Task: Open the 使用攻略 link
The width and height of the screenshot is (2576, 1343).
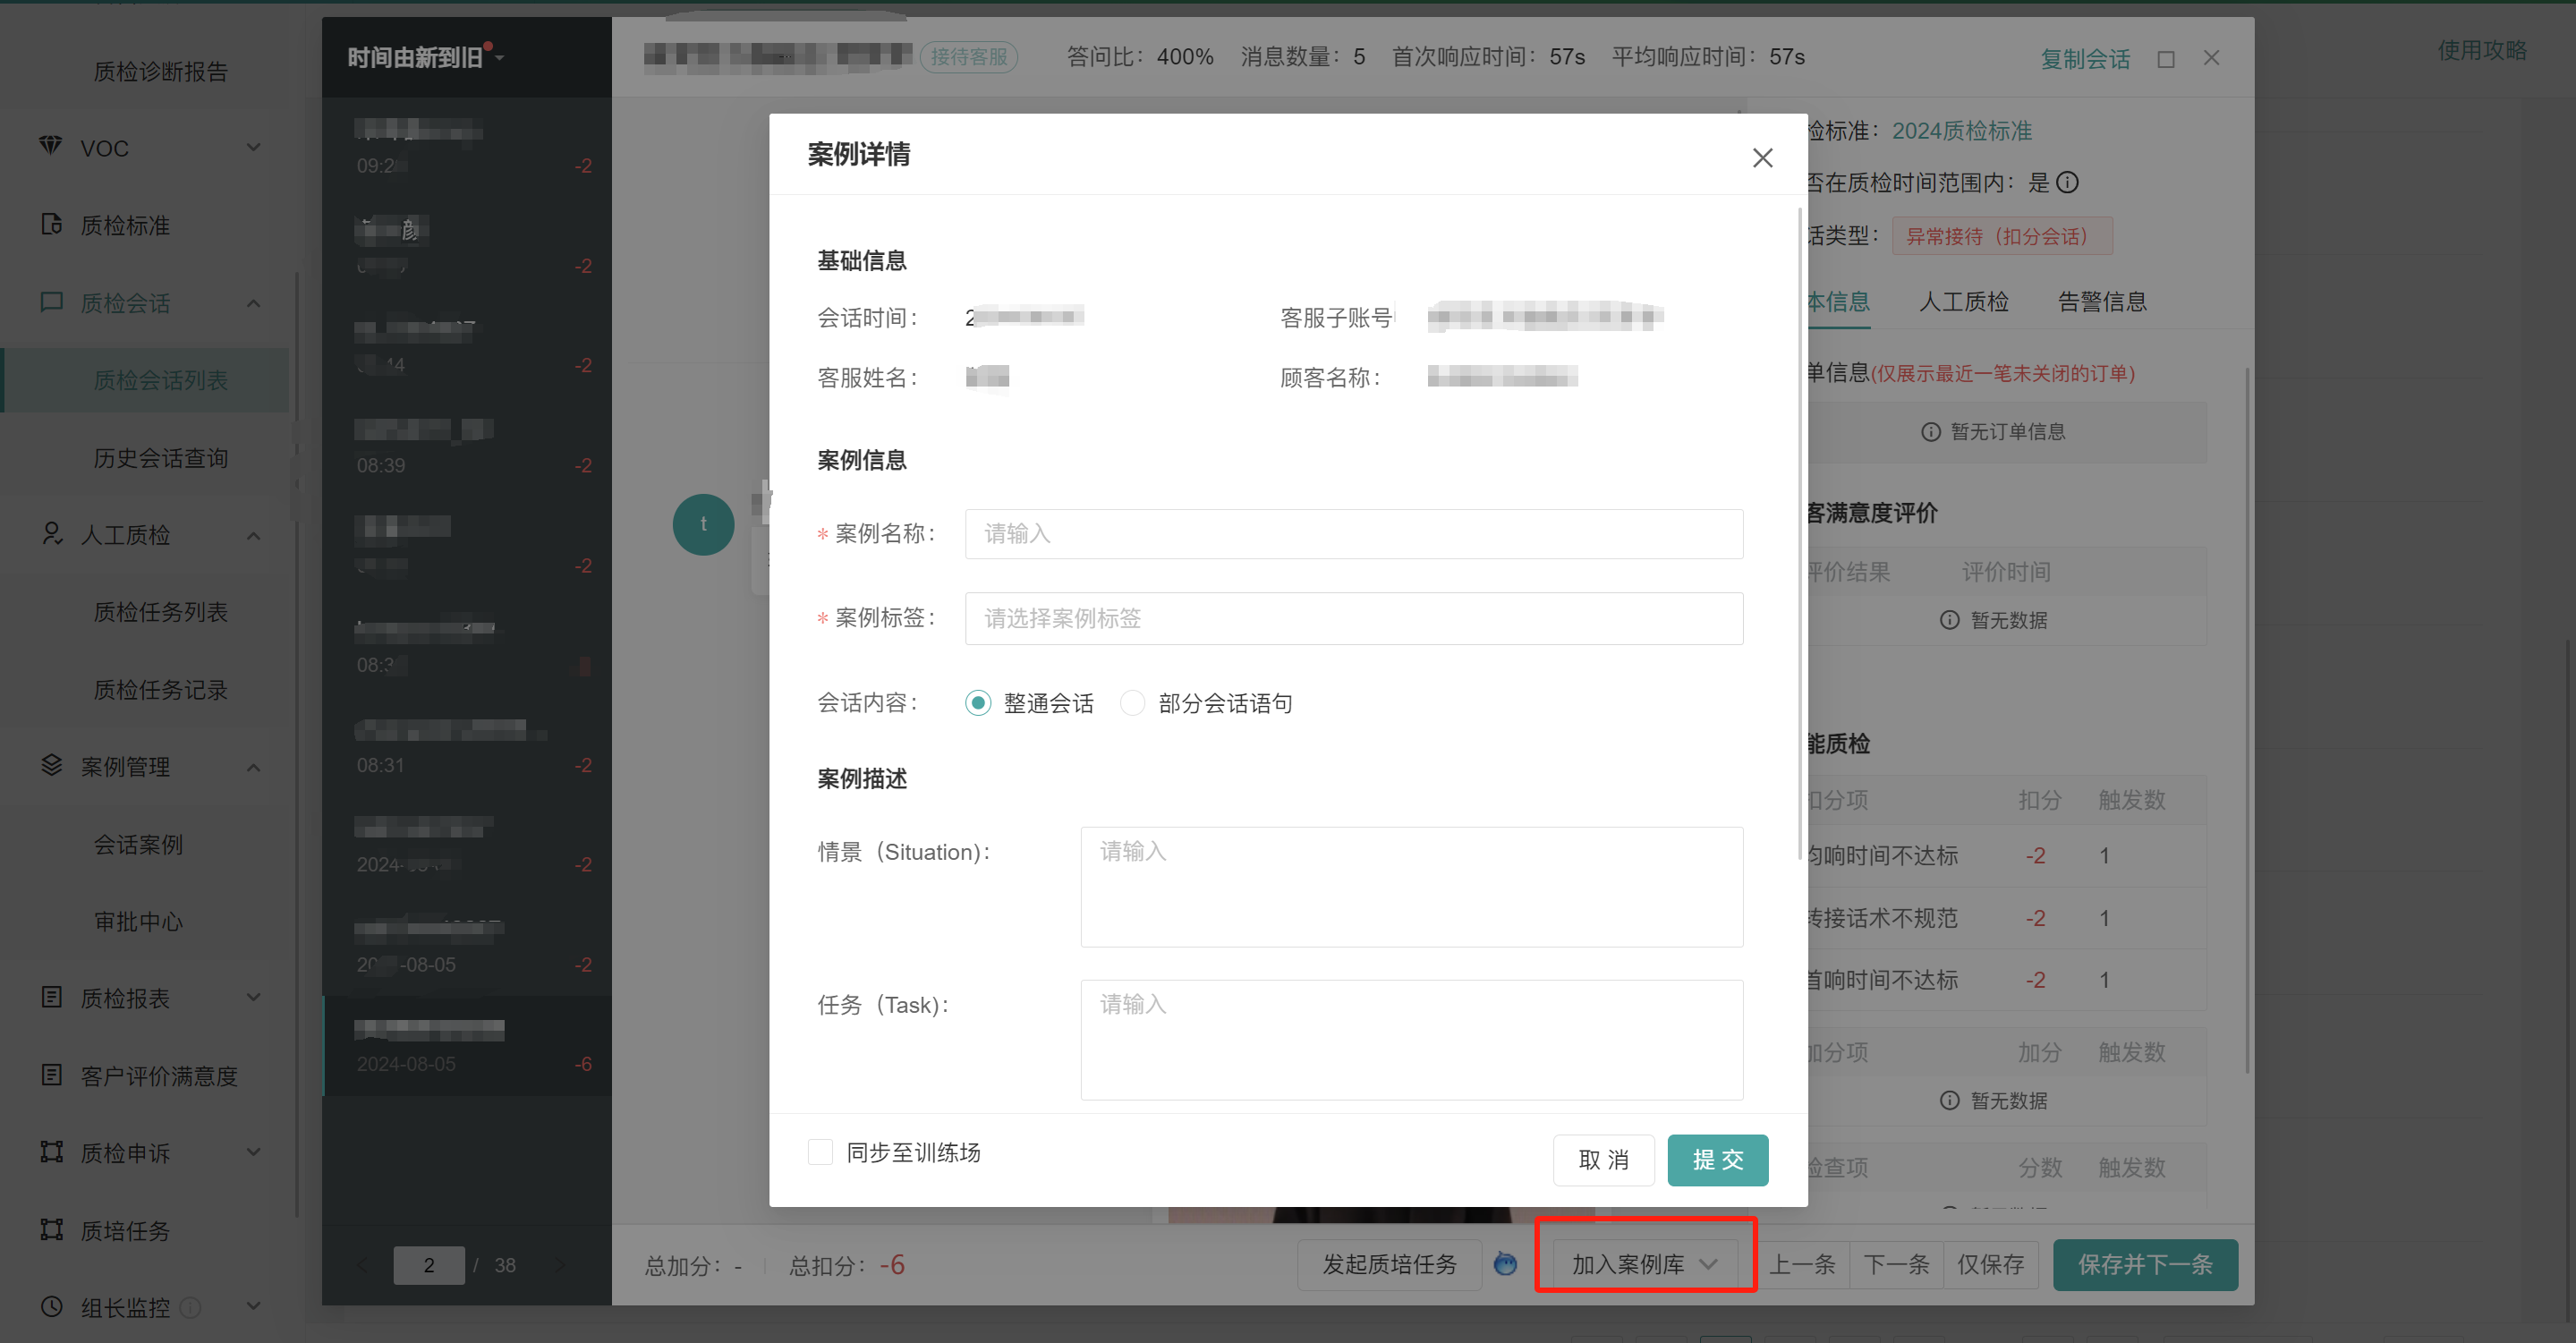Action: click(2482, 50)
